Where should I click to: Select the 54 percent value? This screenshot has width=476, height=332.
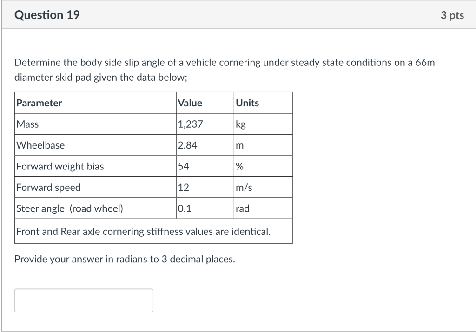point(183,166)
